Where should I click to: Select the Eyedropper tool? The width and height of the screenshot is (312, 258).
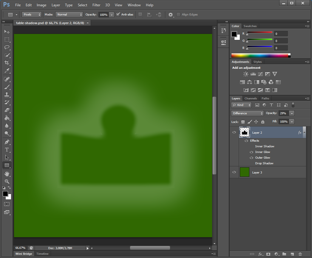click(x=7, y=71)
